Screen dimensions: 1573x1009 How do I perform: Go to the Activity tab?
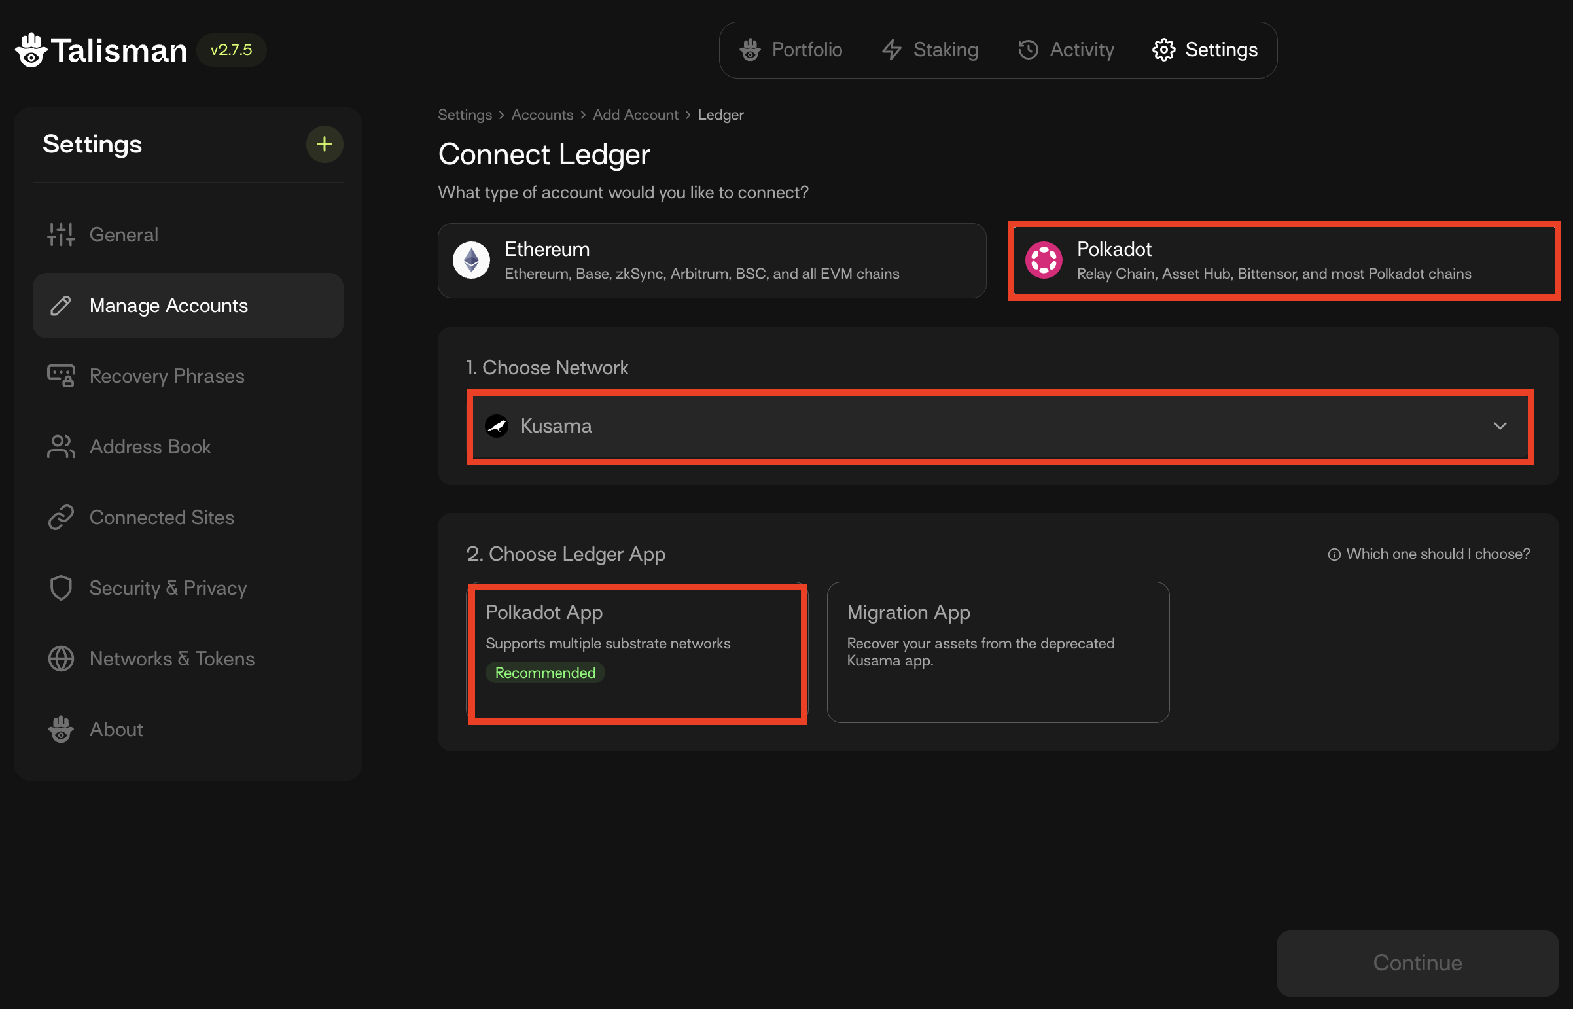pos(1066,50)
